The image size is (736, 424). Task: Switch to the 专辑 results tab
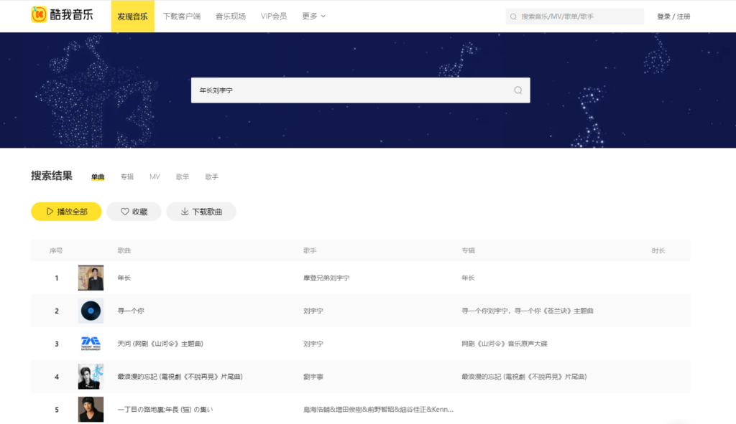click(127, 176)
